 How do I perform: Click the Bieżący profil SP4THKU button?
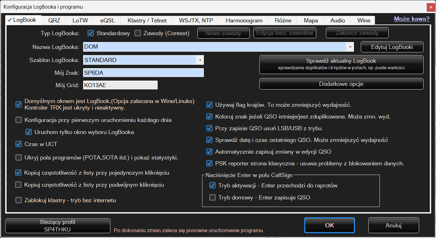[x=58, y=226]
